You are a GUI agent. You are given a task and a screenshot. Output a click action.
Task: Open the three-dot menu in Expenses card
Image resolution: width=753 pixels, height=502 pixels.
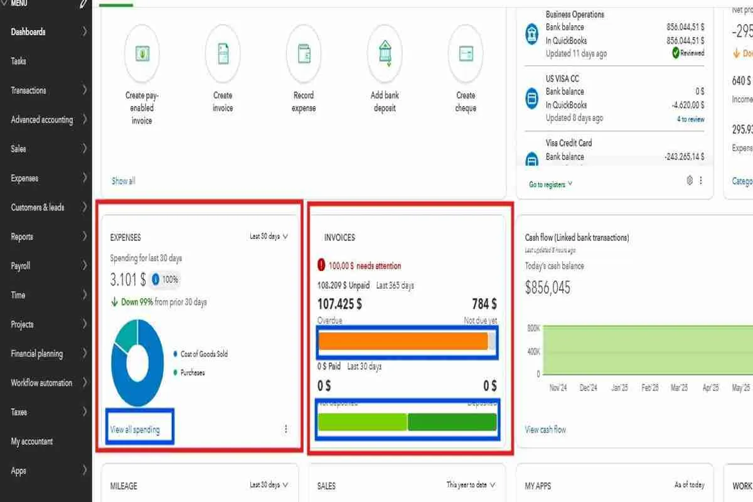click(286, 428)
